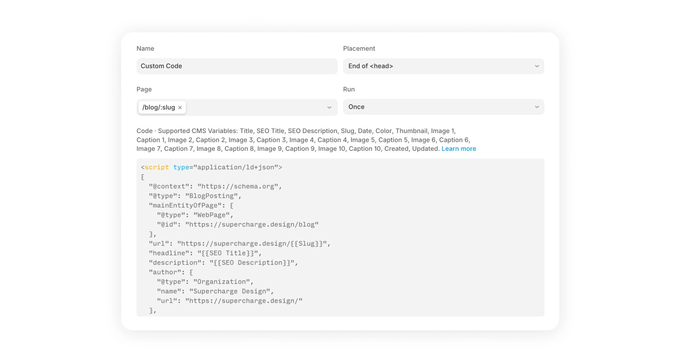Remove the /blog/:slug page chip
This screenshot has width=680, height=352.
click(180, 108)
